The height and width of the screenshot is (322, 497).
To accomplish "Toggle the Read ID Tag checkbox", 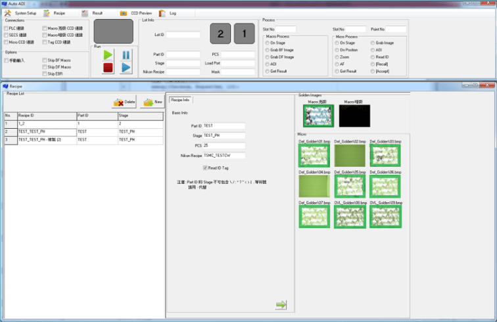I will pyautogui.click(x=204, y=168).
